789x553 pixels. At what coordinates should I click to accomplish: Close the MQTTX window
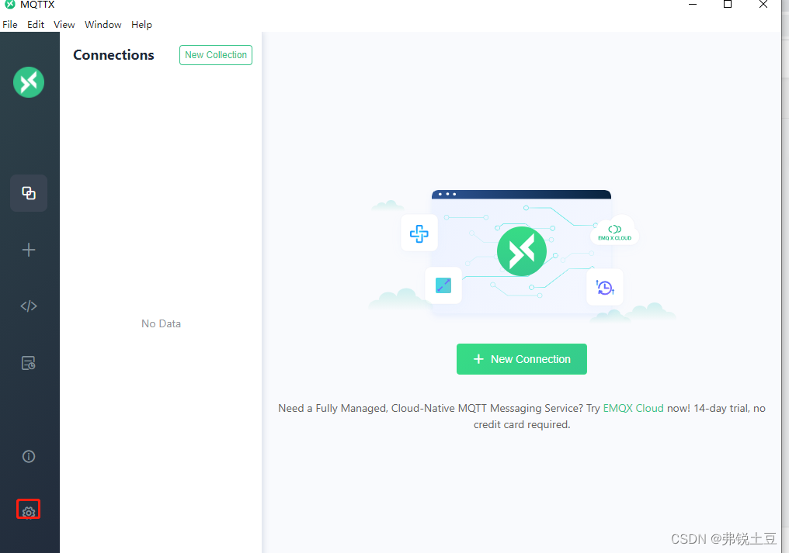763,4
